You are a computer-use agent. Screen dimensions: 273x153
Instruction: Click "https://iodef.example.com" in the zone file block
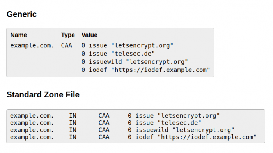[x=207, y=137]
